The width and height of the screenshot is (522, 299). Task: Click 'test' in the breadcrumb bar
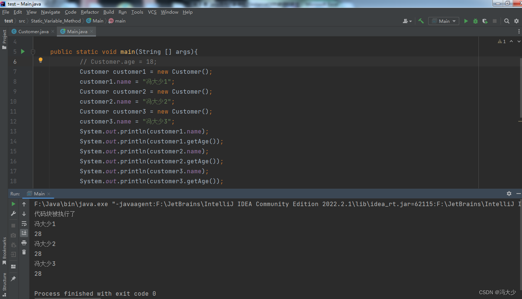8,21
